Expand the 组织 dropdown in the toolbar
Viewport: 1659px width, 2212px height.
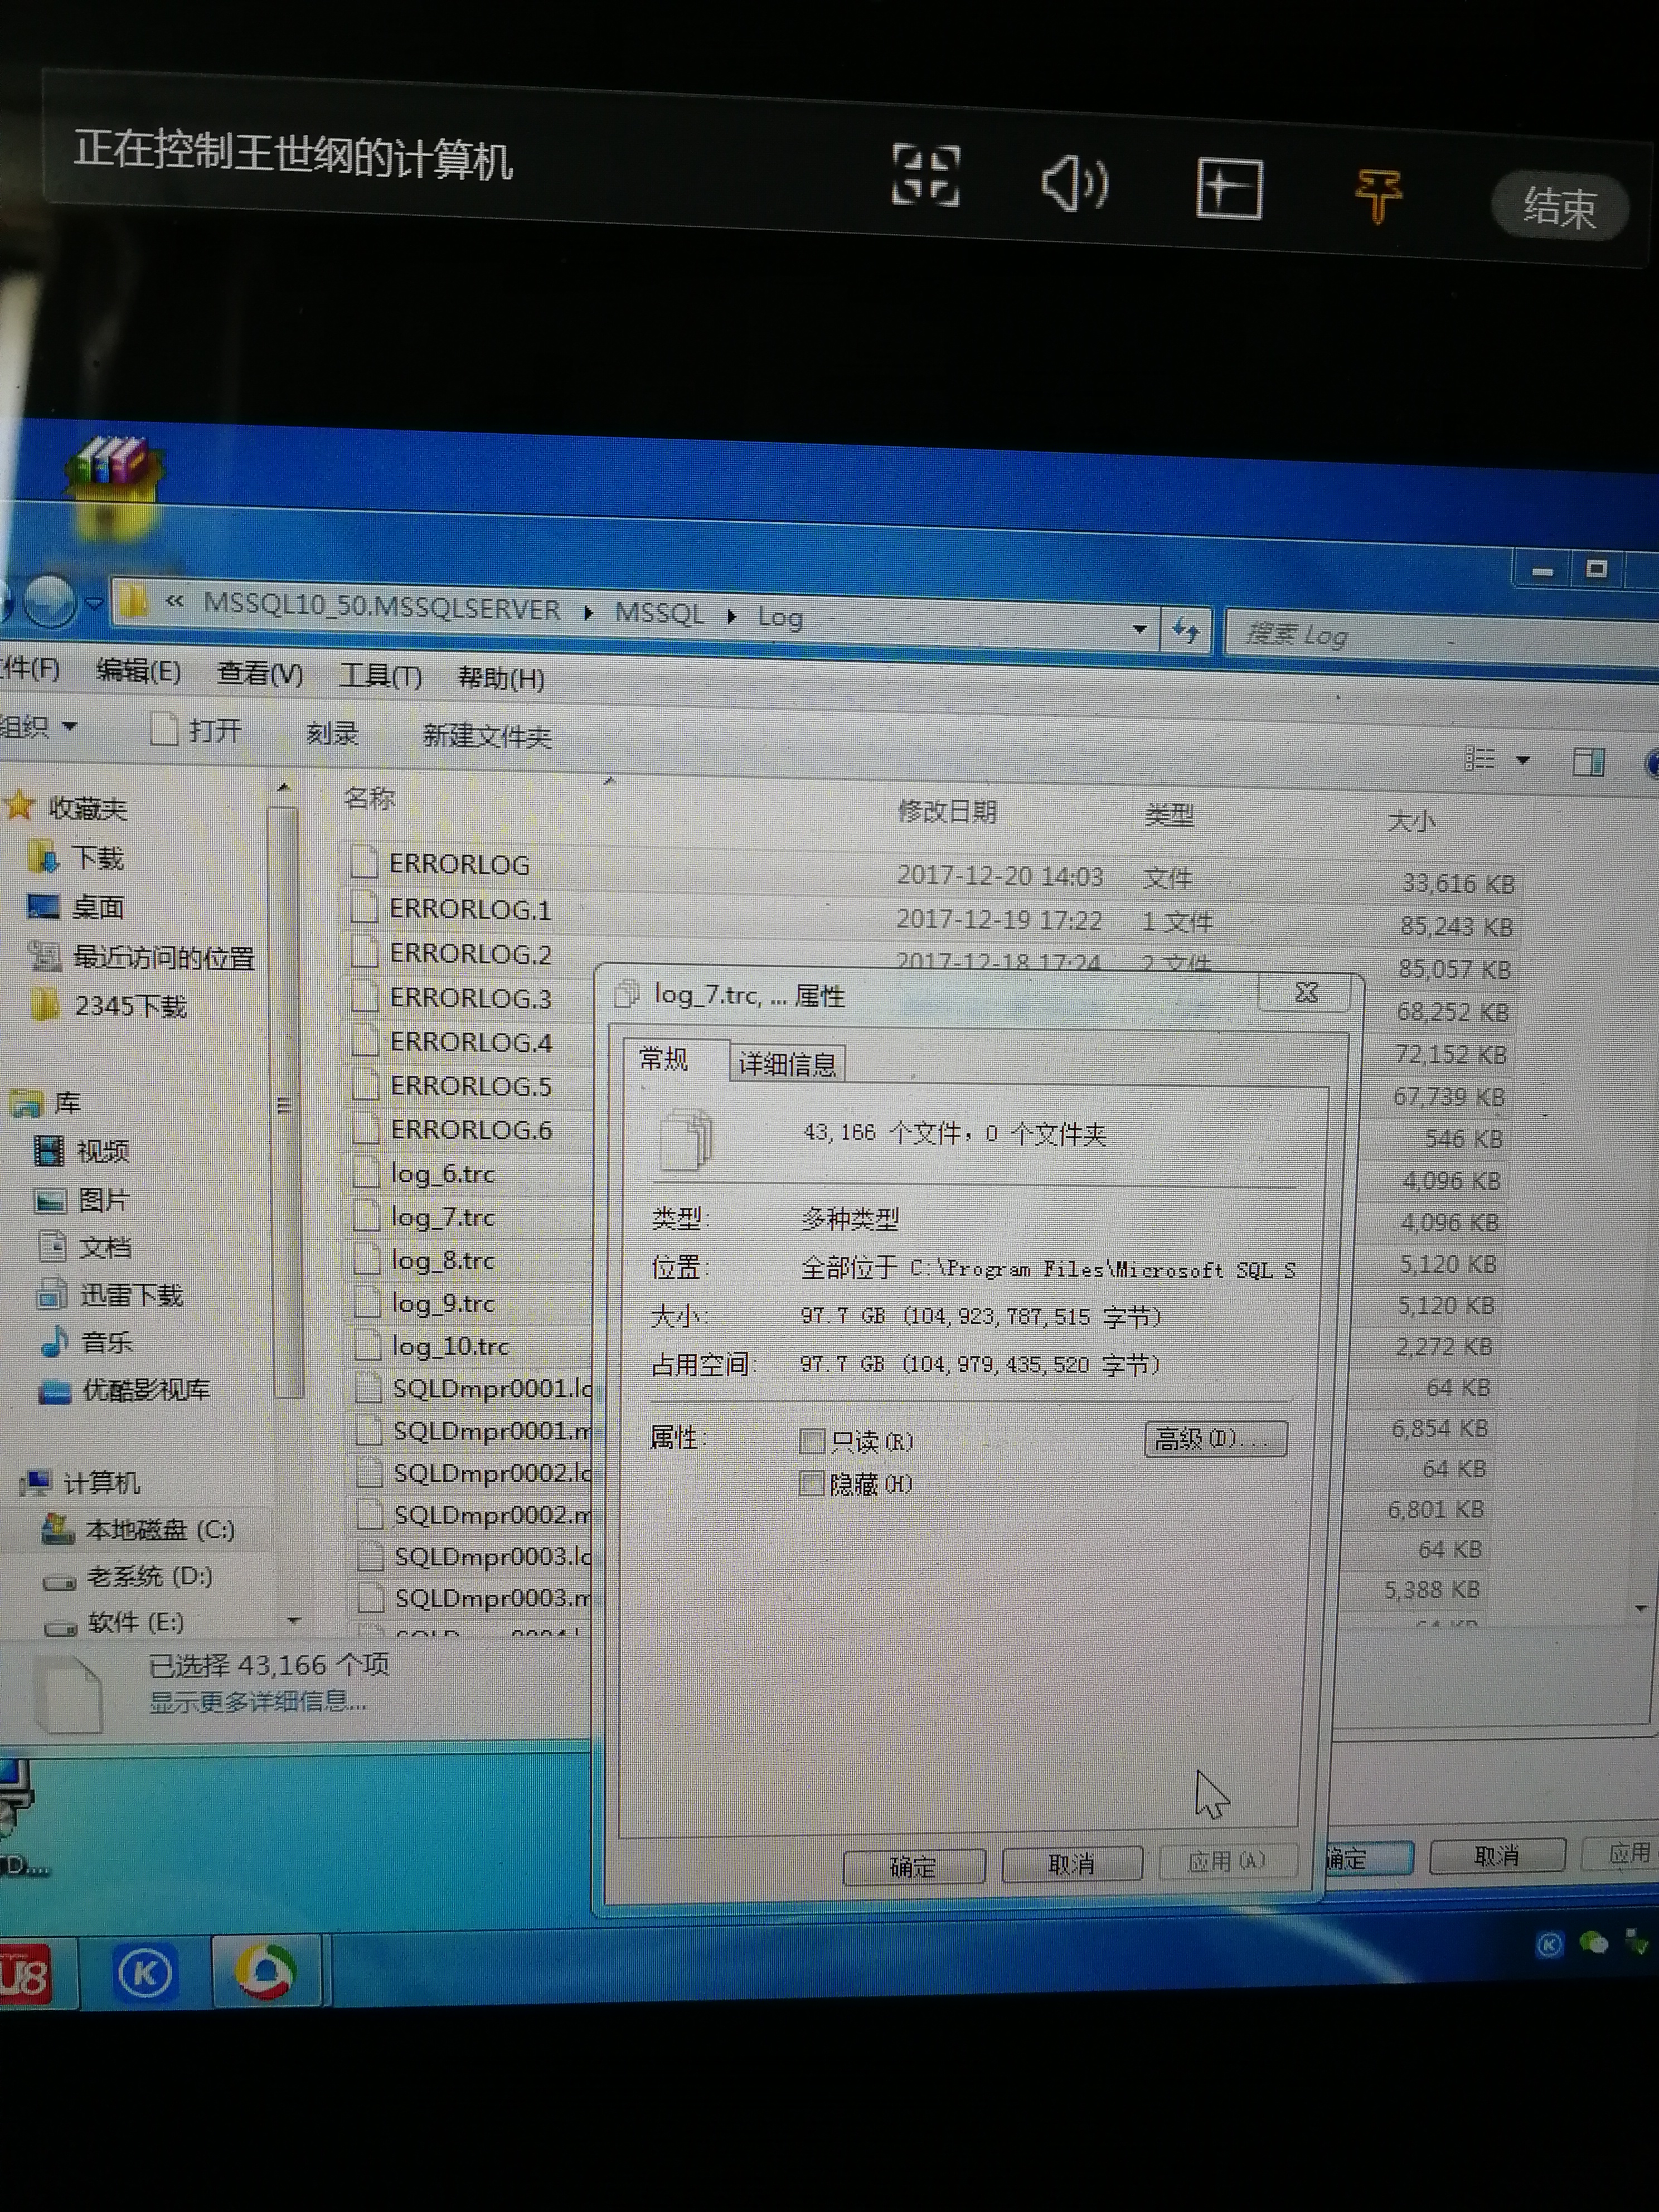tap(38, 726)
